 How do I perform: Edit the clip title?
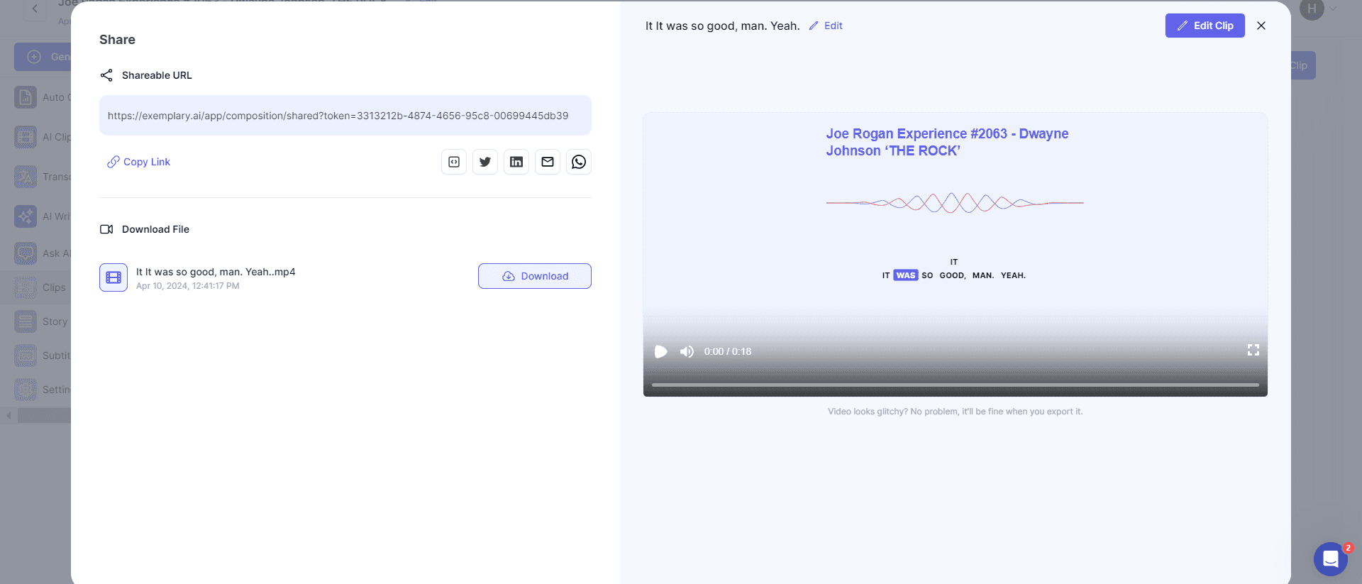826,26
